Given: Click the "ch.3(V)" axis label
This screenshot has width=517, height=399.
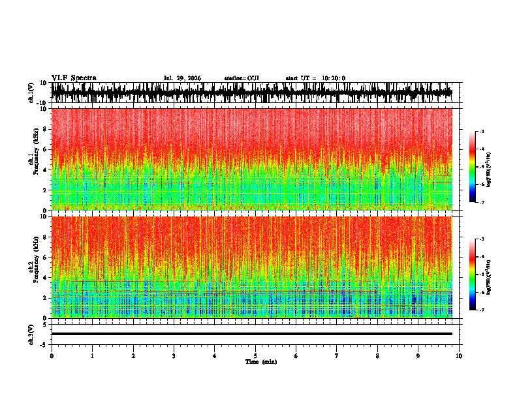Looking at the screenshot, I should pos(31,334).
